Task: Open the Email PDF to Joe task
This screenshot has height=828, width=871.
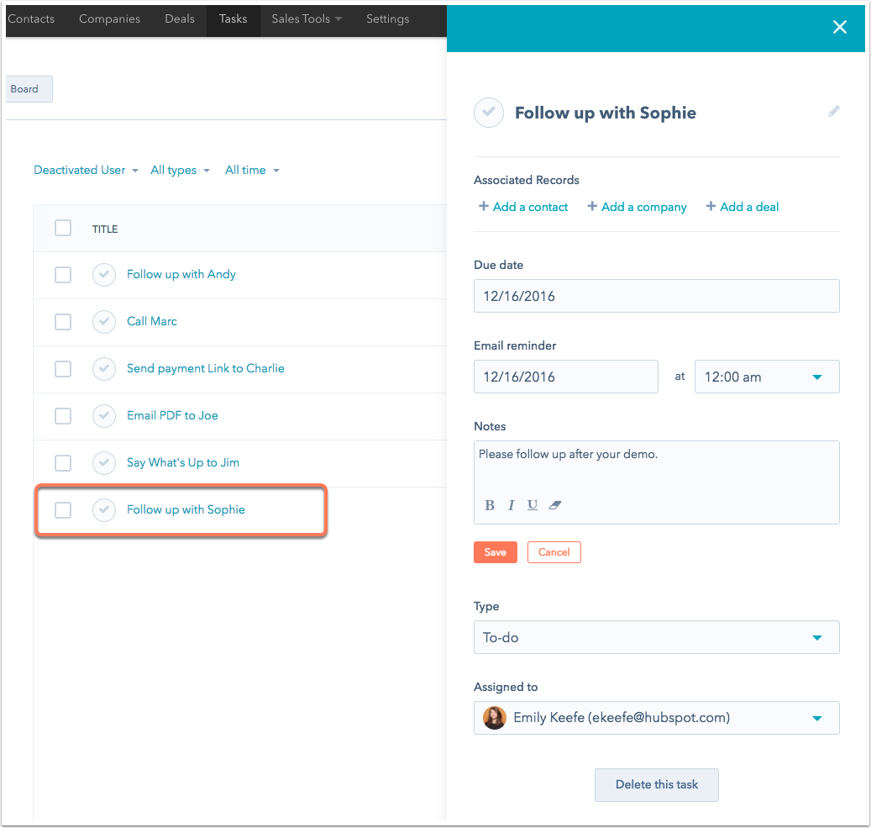Action: tap(172, 416)
